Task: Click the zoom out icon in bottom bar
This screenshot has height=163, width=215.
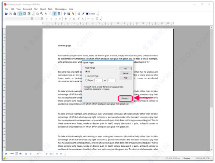Action: 6,154
